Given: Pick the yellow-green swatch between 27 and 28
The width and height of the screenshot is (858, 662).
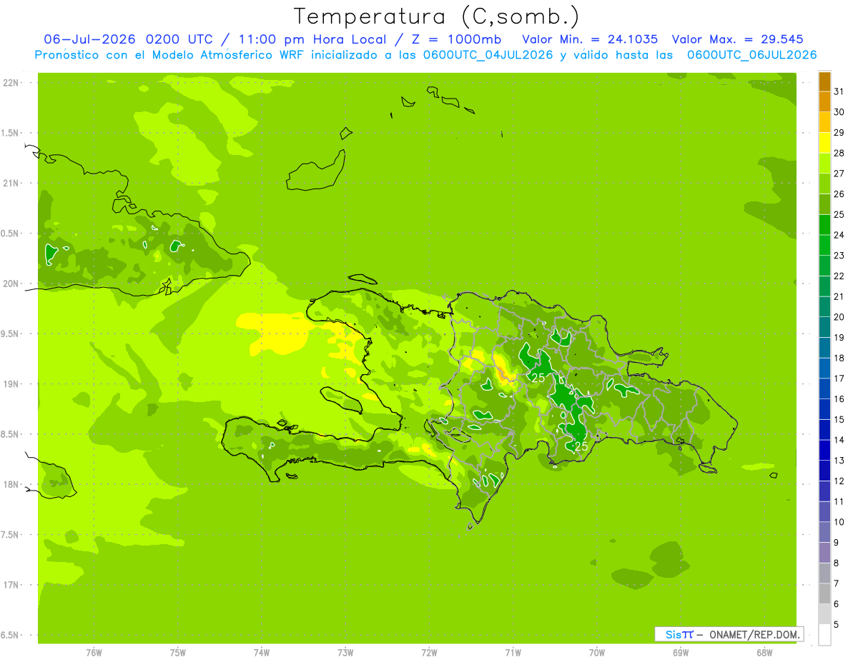Looking at the screenshot, I should 824,164.
